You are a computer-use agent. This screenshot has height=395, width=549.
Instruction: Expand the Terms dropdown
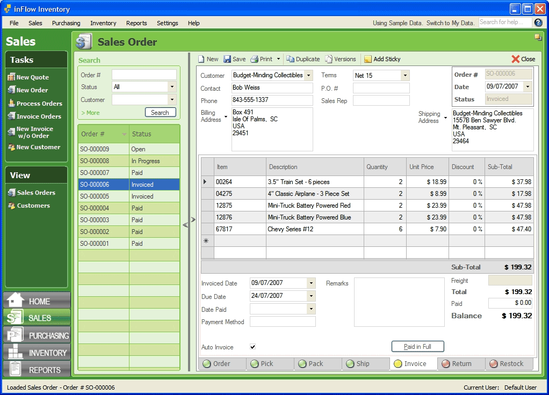(405, 76)
